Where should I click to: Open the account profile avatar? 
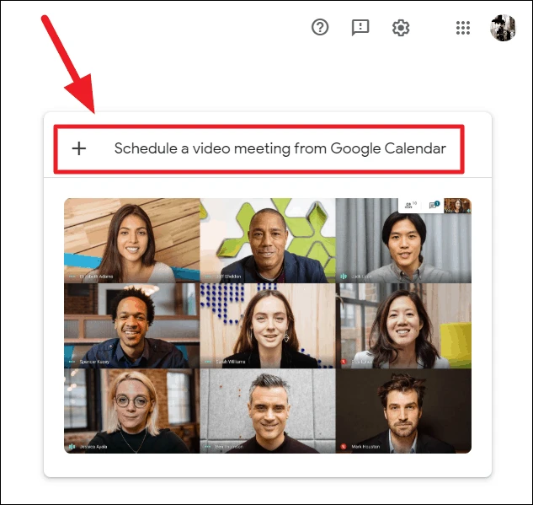(503, 28)
